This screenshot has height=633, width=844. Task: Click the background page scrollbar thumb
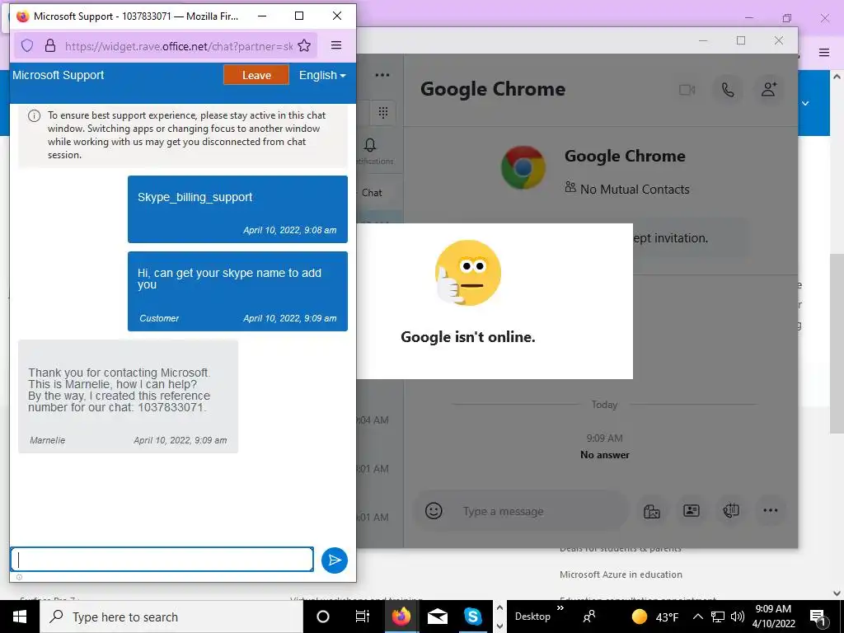(x=837, y=343)
